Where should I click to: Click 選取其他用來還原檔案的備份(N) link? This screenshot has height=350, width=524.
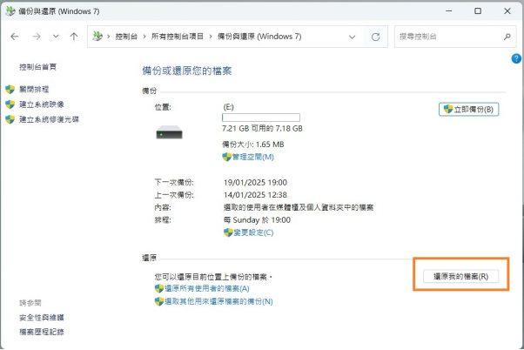218,301
